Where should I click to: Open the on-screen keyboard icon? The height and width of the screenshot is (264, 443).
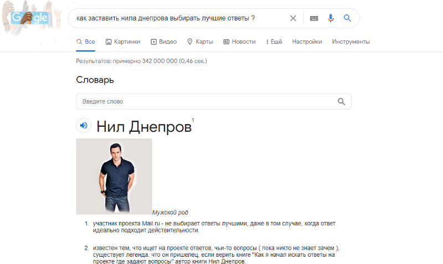[314, 18]
